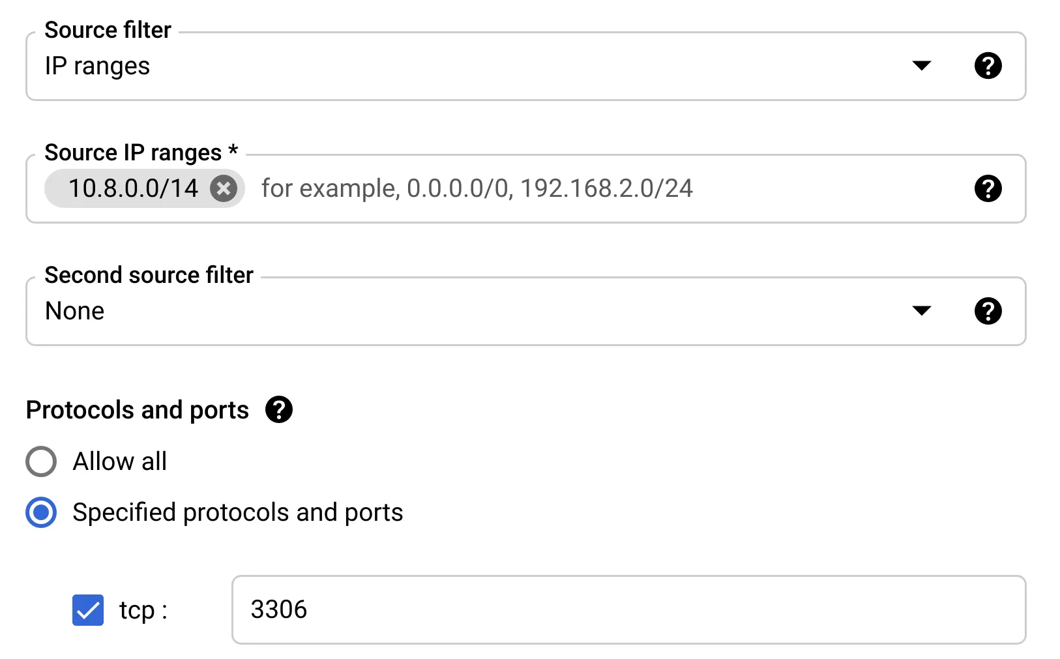
Task: Uncheck the tcp checkbox
Action: click(88, 610)
